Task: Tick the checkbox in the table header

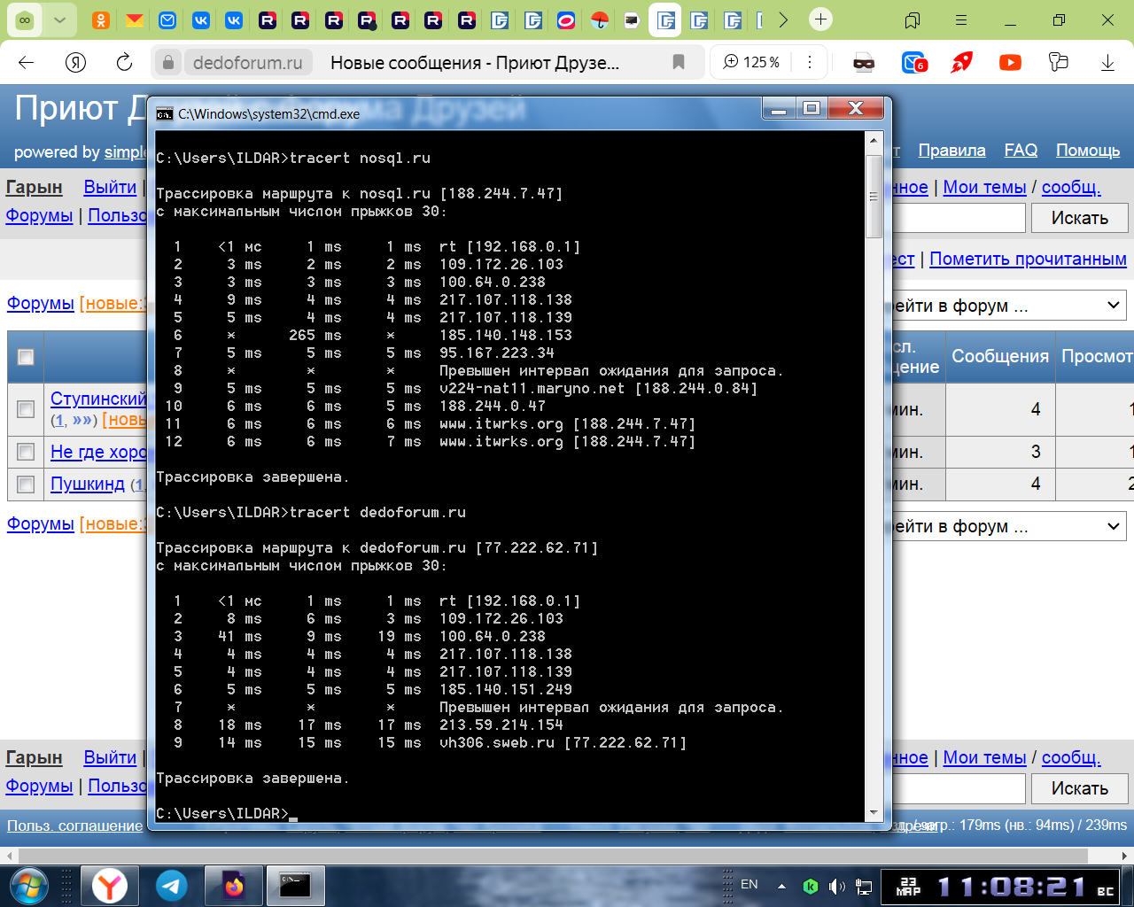Action: click(26, 357)
